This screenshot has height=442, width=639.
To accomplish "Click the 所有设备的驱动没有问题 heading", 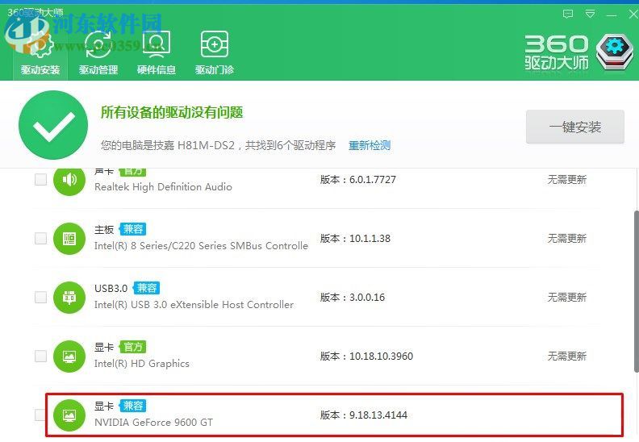I will (x=172, y=112).
